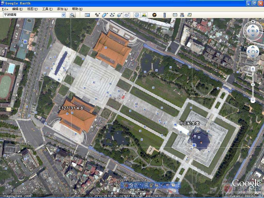Pan the map up with the Move joystick
The image size is (264, 198).
coord(253,47)
